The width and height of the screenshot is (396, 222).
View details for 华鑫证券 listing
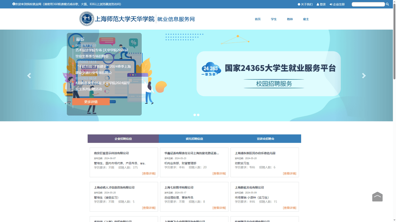pyautogui.click(x=219, y=173)
